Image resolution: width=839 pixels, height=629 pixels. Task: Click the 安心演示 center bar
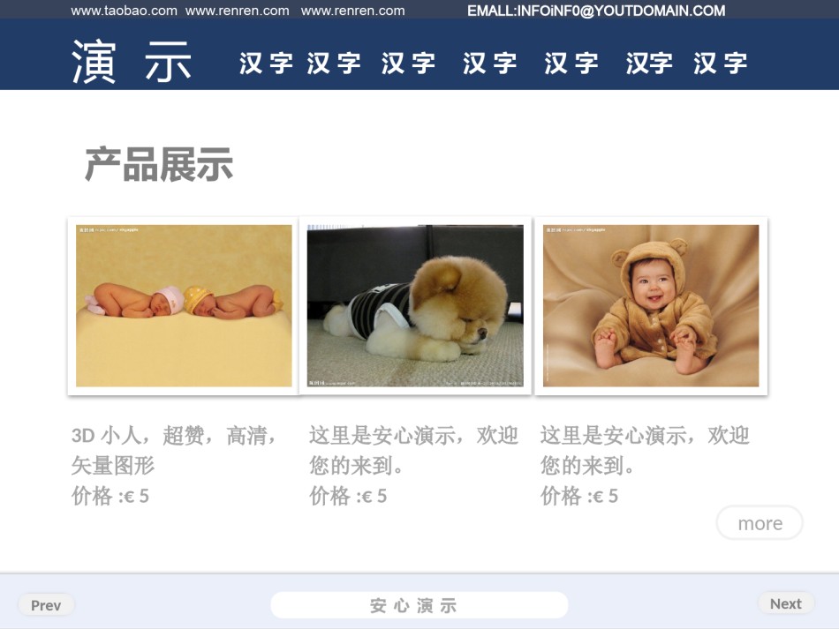click(x=419, y=605)
